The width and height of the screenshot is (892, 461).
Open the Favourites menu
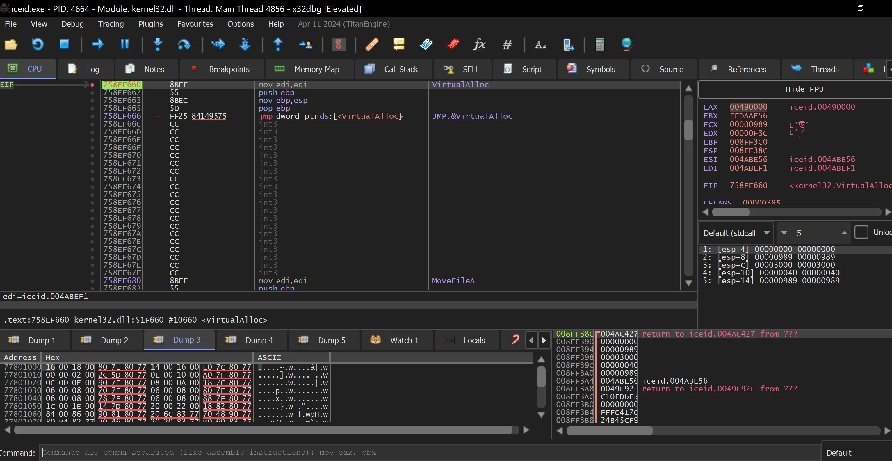[195, 24]
